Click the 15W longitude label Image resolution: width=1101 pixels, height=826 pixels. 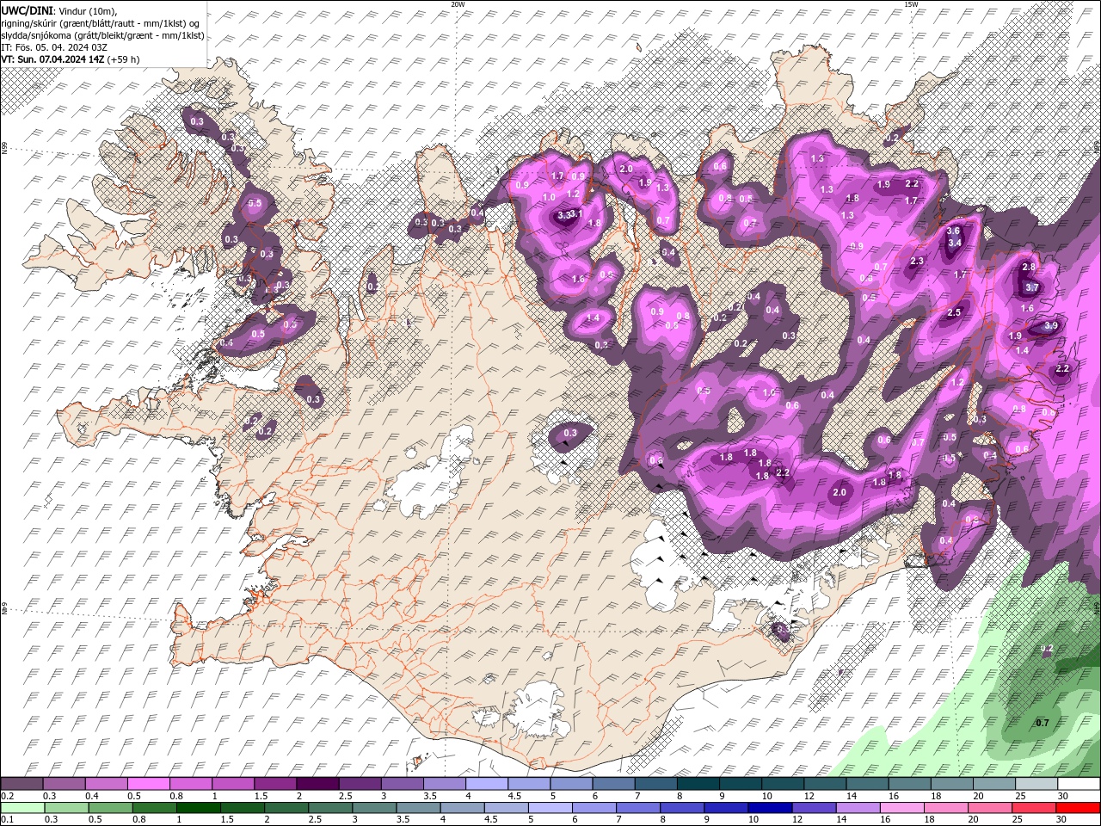click(x=910, y=4)
